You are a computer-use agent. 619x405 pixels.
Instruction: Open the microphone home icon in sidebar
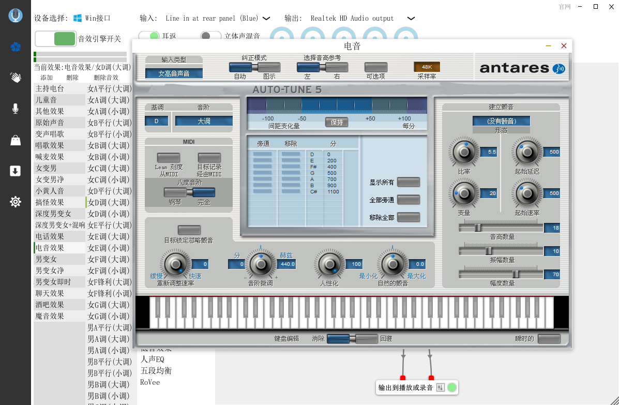coord(16,16)
